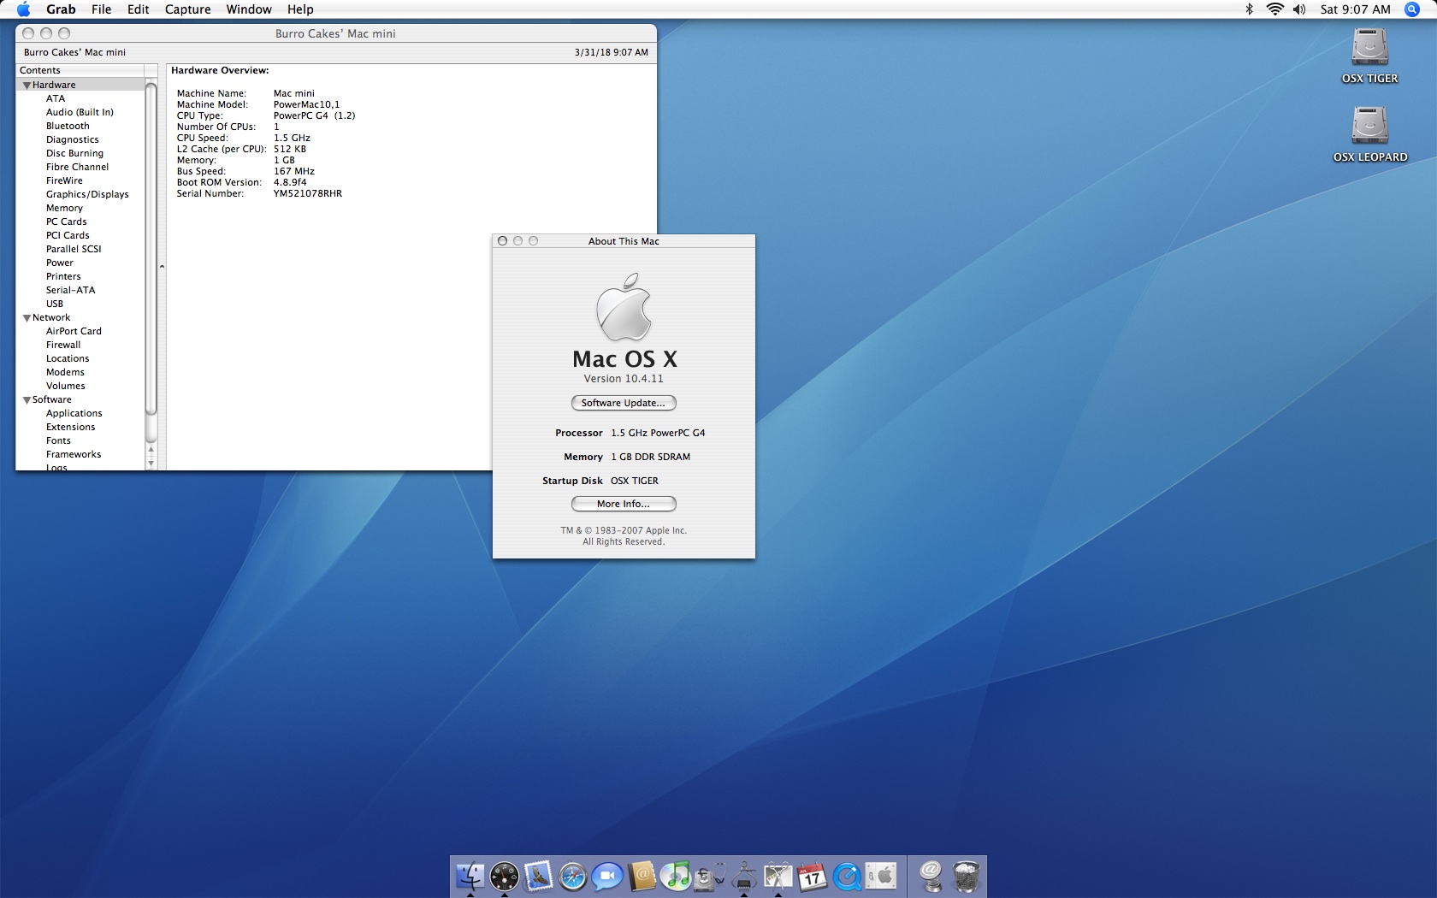The height and width of the screenshot is (898, 1437).
Task: Click the More Info button
Action: point(624,504)
